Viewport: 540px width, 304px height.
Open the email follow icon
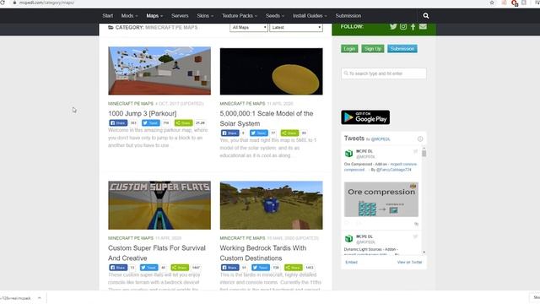click(x=423, y=26)
